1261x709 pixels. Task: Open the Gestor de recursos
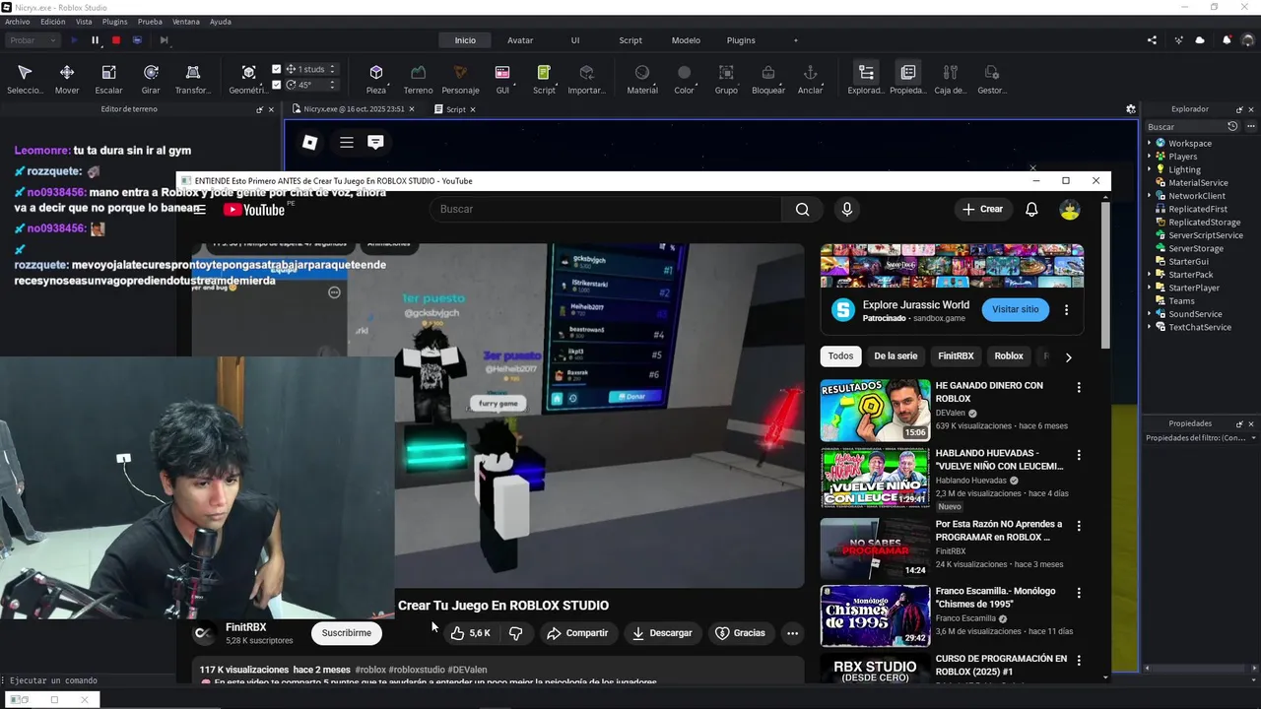coord(992,79)
